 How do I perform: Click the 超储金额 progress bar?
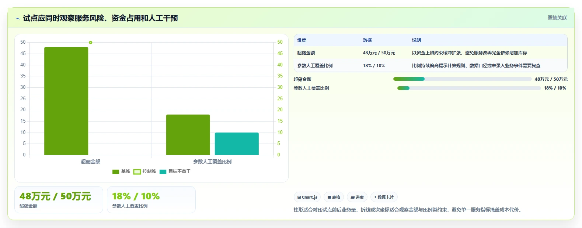[462, 79]
